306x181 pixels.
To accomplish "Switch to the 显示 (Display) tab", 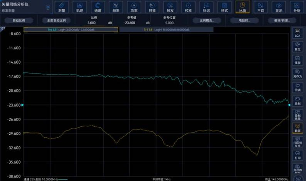I will (279, 7).
